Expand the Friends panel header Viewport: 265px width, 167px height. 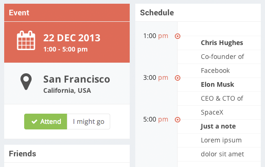pos(67,154)
